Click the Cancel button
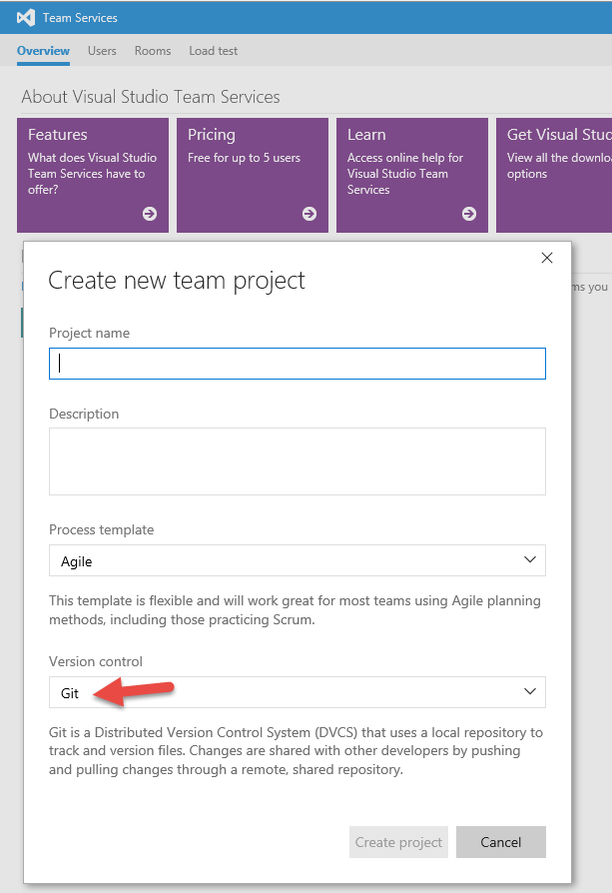The width and height of the screenshot is (612, 893). (501, 842)
